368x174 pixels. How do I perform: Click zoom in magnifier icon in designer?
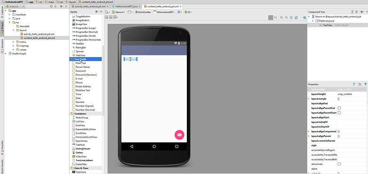point(281,17)
